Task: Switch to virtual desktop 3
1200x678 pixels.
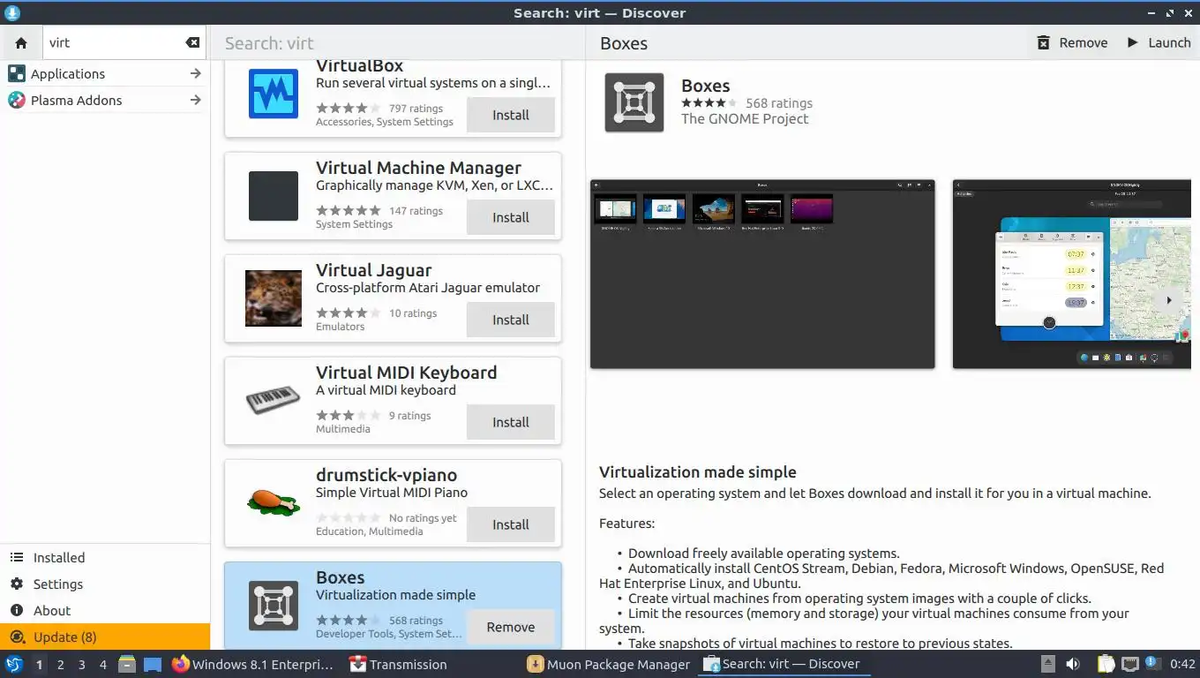Action: [82, 664]
